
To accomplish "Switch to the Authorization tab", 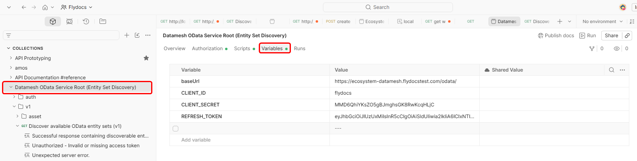I will point(210,49).
